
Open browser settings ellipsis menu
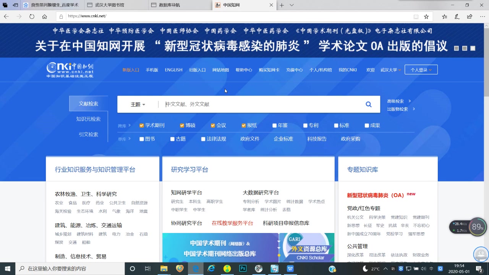point(482,16)
